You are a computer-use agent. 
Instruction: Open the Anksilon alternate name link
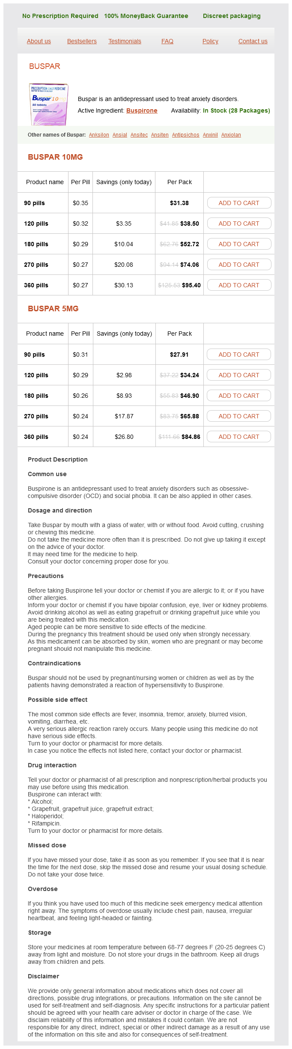coord(99,135)
